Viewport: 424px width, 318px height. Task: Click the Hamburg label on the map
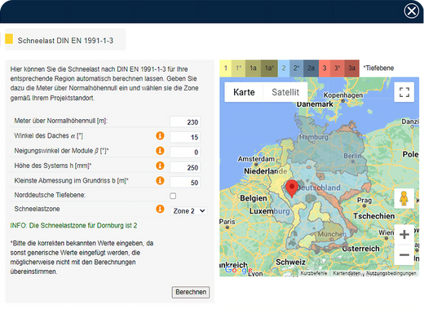pos(314,137)
